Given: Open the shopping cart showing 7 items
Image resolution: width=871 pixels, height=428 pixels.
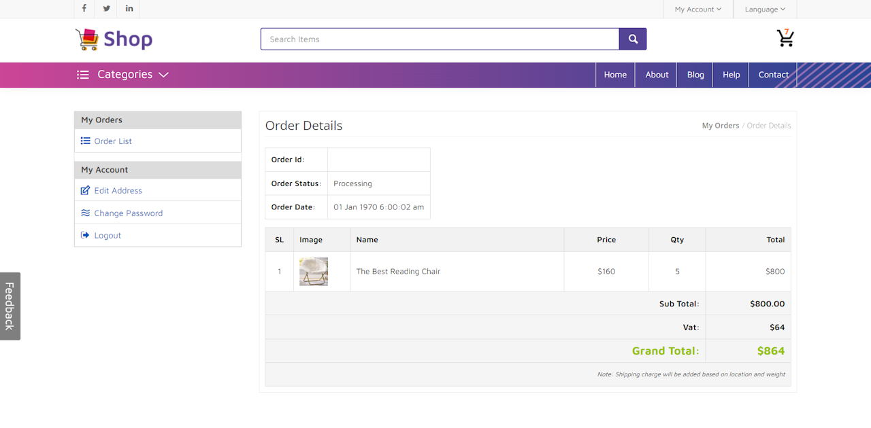Looking at the screenshot, I should pyautogui.click(x=785, y=39).
